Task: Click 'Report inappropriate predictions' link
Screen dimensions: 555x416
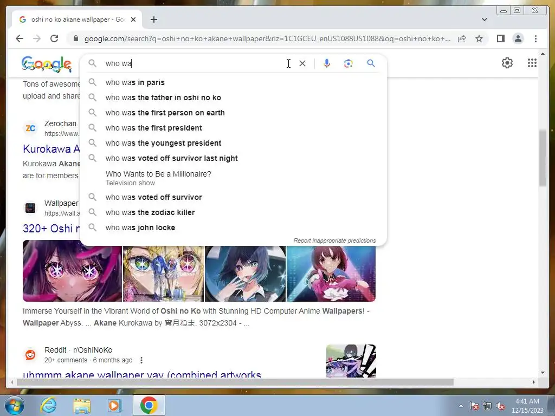Action: [x=334, y=240]
